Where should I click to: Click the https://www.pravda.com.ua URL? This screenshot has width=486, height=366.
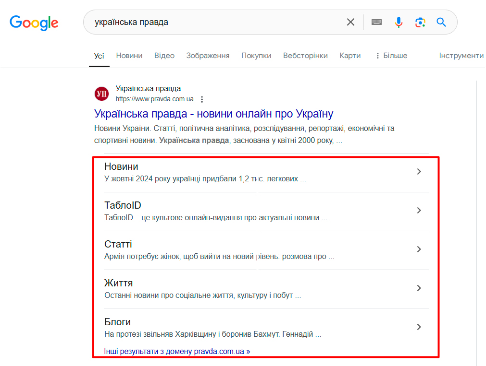pyautogui.click(x=154, y=99)
